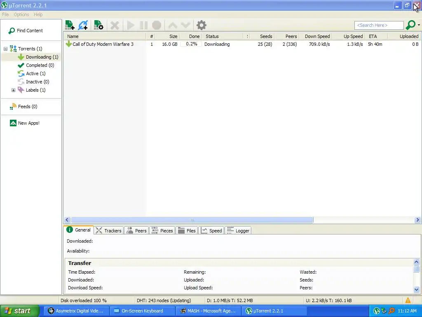Select the Downloading (1) category
The height and width of the screenshot is (317, 422).
[38, 57]
